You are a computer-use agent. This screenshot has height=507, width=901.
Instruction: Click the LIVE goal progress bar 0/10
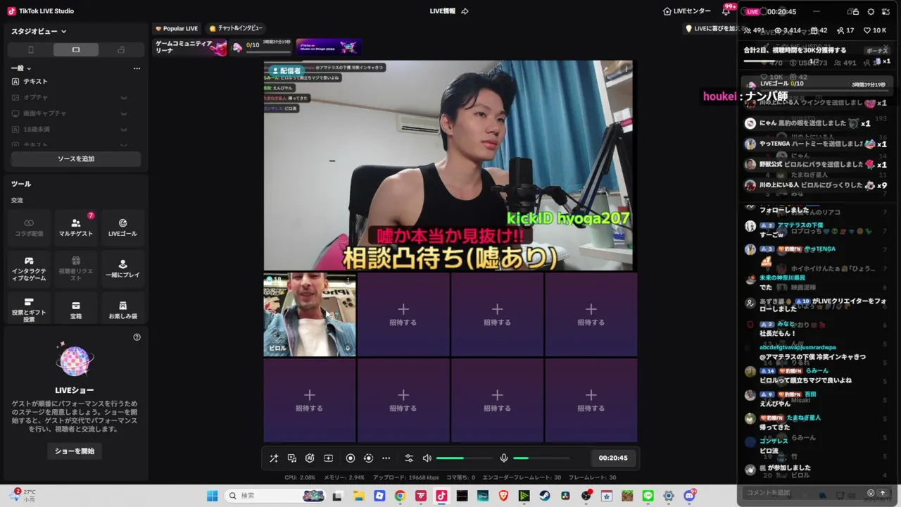(267, 51)
